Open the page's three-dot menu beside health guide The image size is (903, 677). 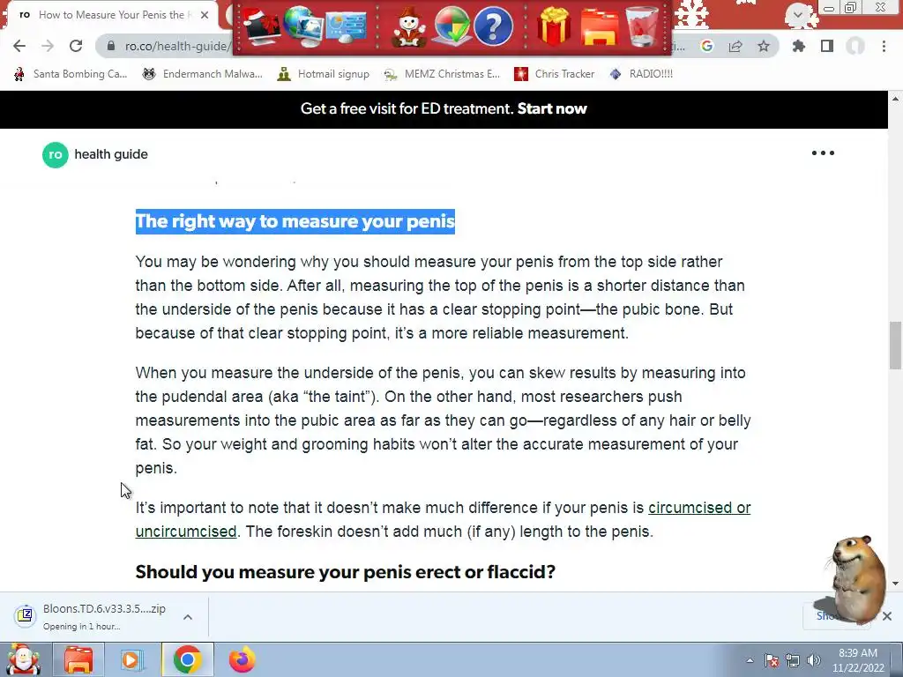coord(823,153)
